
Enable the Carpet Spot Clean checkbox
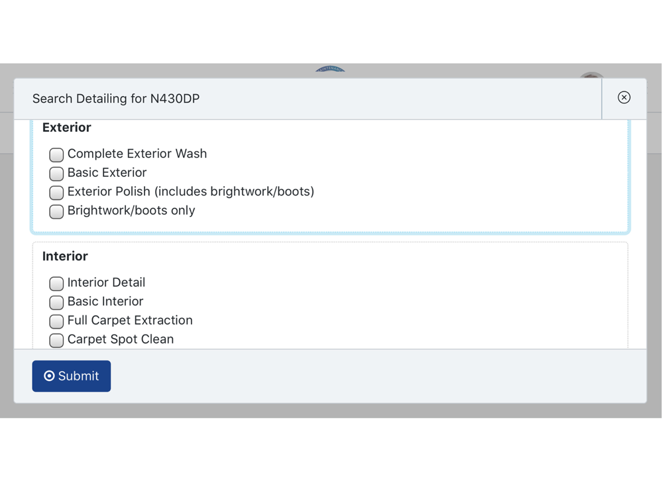coord(56,341)
